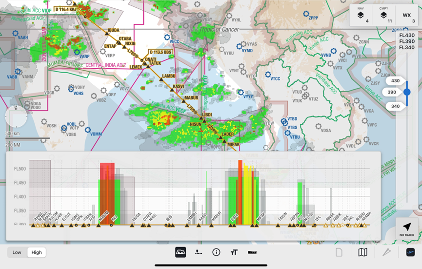
Task: Open the blue airplane app icon
Action: pyautogui.click(x=410, y=252)
